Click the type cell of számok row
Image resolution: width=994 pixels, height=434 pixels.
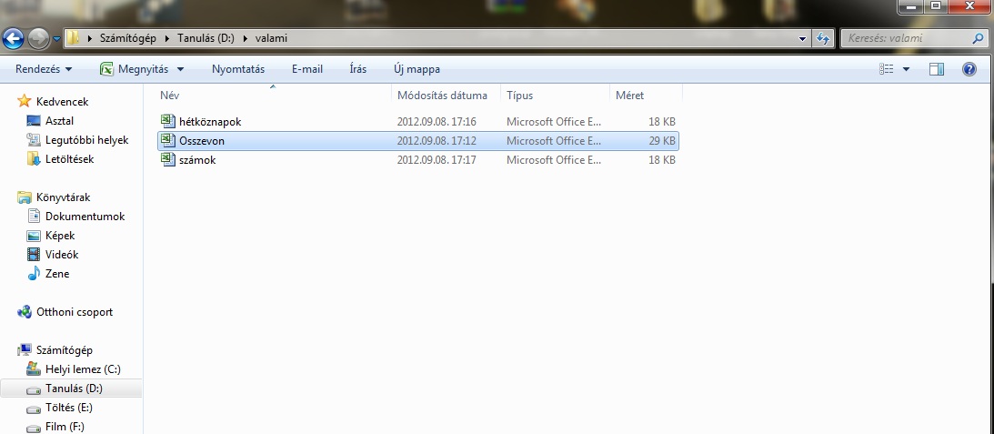point(554,160)
